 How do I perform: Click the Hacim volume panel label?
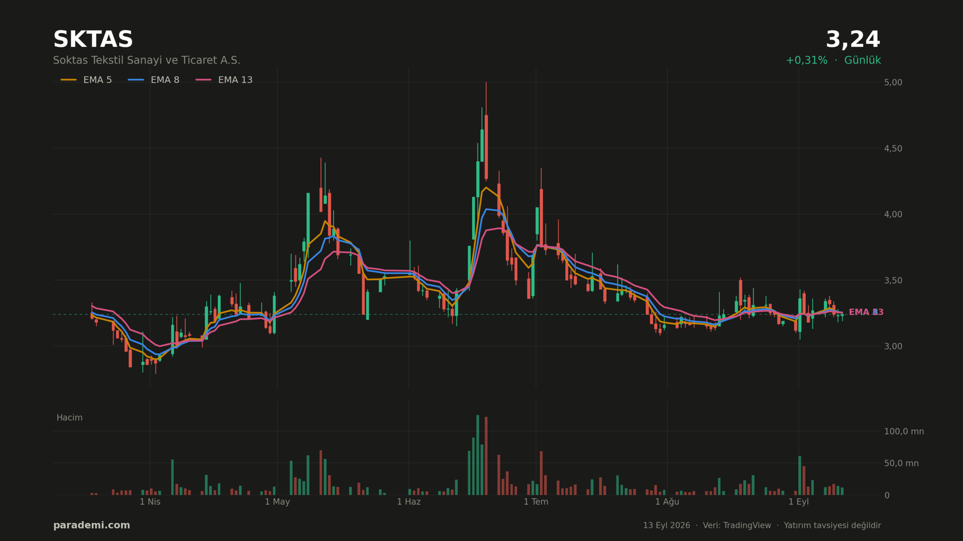coord(69,418)
